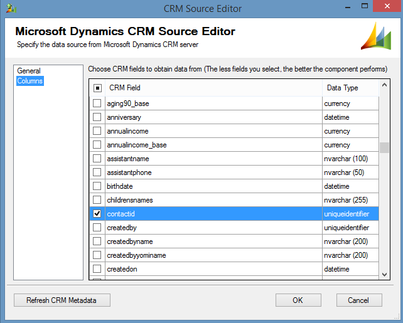Check the birthdate field checkbox
Image resolution: width=403 pixels, height=323 pixels.
(x=97, y=186)
